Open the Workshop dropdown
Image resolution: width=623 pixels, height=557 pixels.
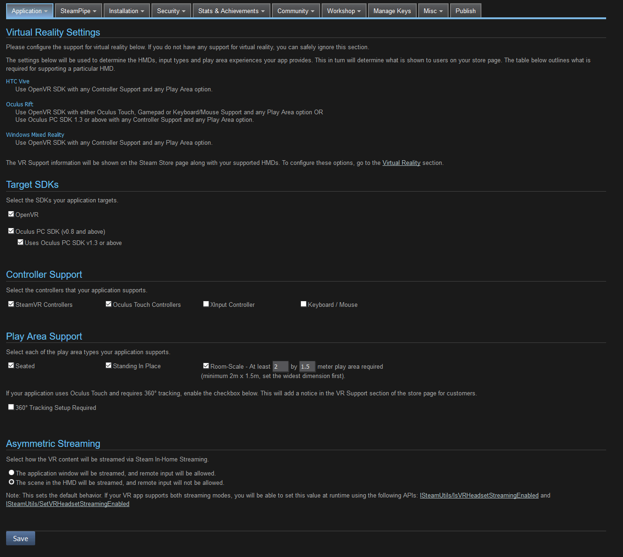pos(344,10)
